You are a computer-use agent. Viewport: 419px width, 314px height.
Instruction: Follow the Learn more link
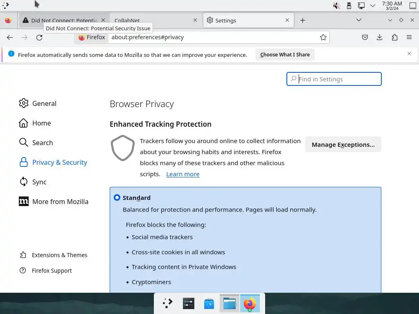pos(183,174)
